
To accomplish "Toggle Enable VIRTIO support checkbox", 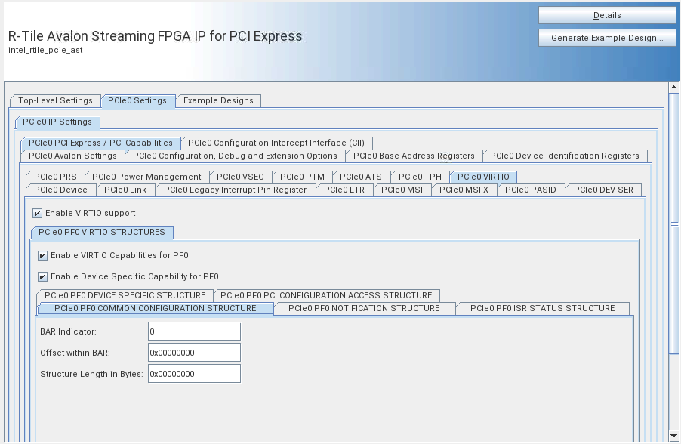I will [37, 213].
